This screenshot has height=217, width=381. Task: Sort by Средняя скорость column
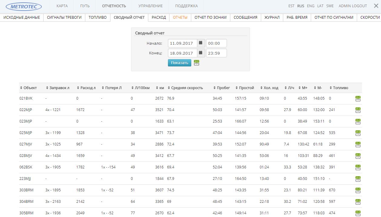(187, 88)
